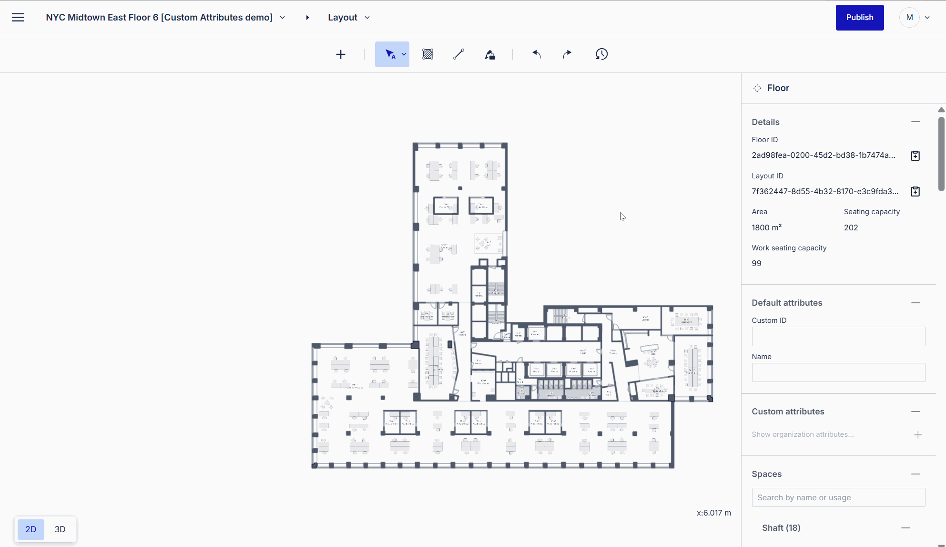
Task: Collapse the Details section
Action: click(915, 122)
